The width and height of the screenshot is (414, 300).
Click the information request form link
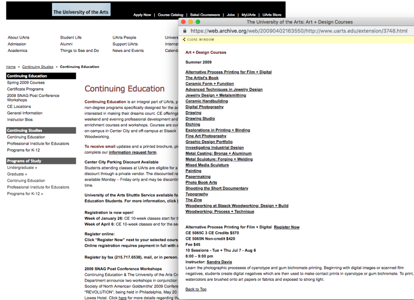132,153
